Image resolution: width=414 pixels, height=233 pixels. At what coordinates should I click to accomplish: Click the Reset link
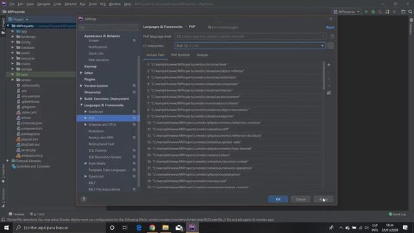pyautogui.click(x=330, y=27)
